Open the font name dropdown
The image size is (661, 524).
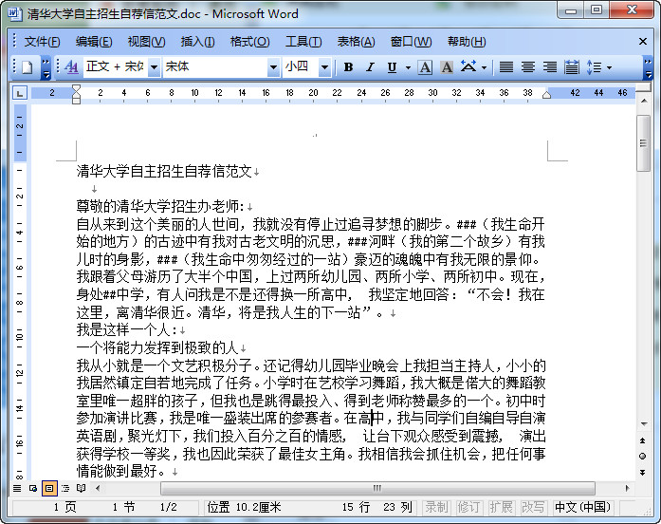pos(273,67)
